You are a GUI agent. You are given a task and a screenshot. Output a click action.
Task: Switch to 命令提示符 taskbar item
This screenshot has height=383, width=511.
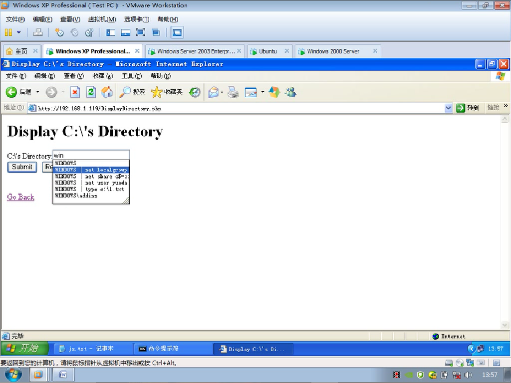click(x=173, y=349)
